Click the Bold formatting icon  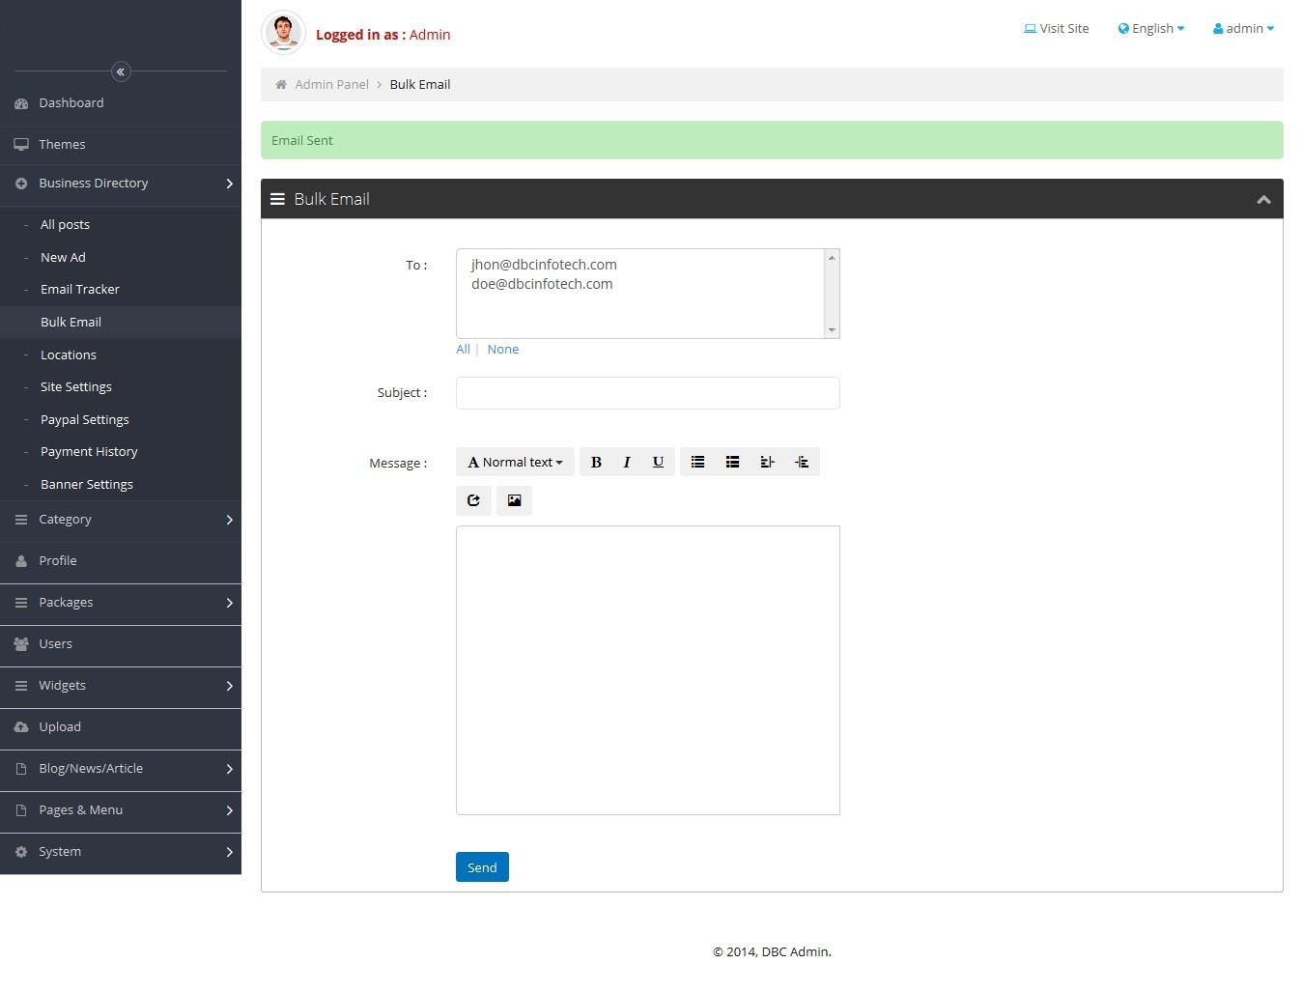tap(596, 462)
